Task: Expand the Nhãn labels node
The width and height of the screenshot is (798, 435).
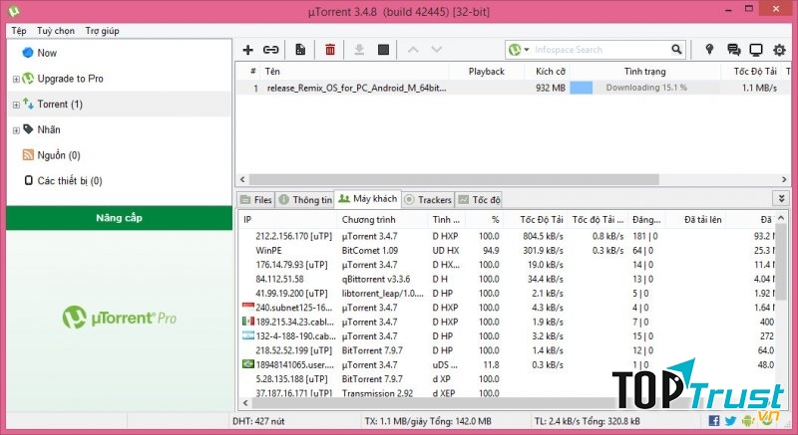Action: pos(16,130)
